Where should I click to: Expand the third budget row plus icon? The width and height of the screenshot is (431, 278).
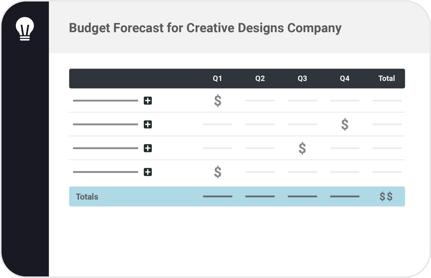pyautogui.click(x=148, y=148)
